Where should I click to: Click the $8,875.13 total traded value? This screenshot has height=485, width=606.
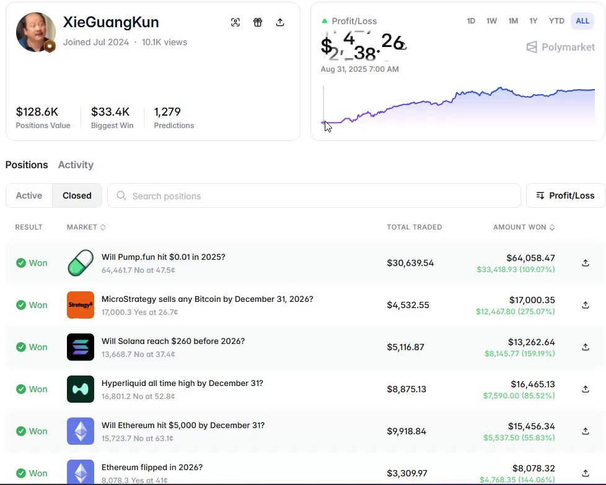(x=406, y=389)
